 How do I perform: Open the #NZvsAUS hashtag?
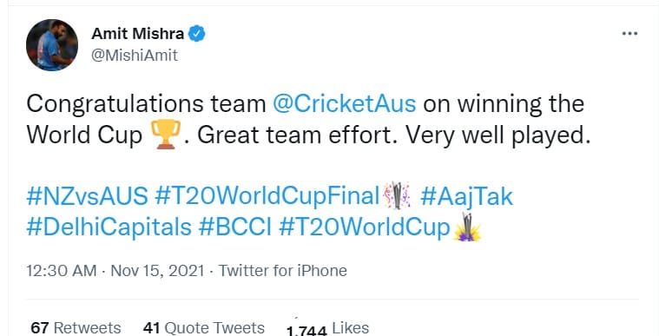87,196
